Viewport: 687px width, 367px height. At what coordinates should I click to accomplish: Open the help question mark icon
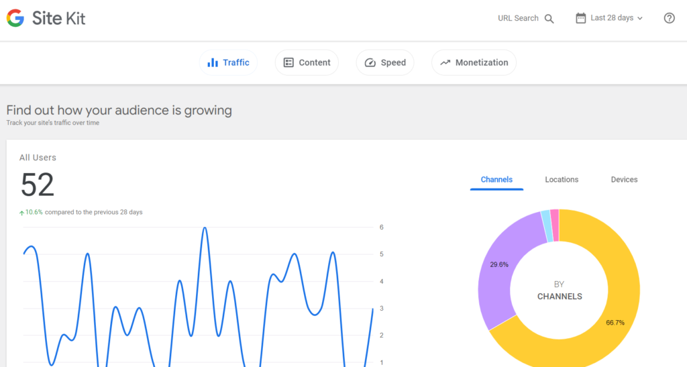(x=669, y=18)
